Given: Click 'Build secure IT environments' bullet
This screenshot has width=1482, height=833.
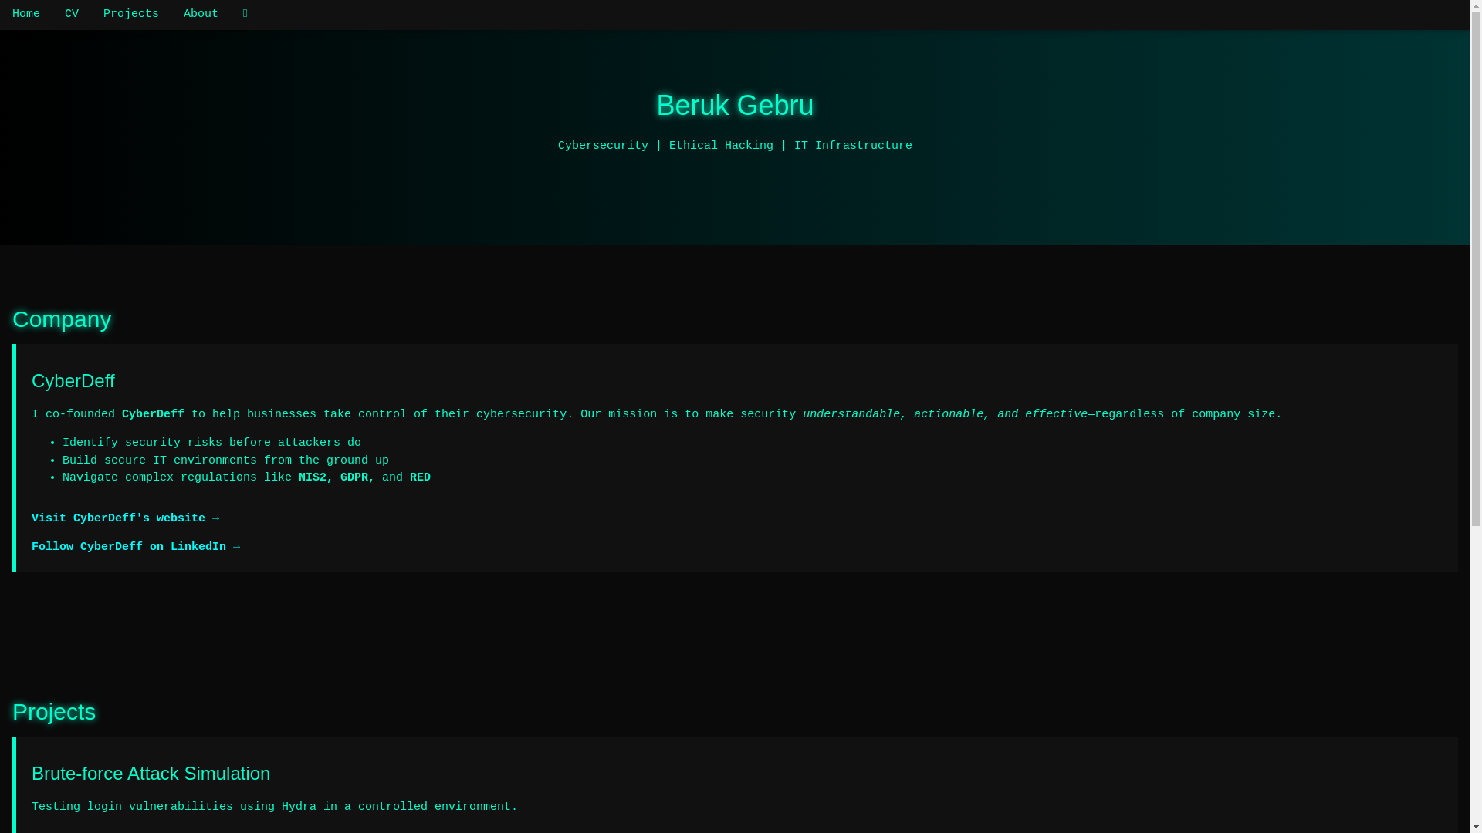Looking at the screenshot, I should tap(225, 460).
